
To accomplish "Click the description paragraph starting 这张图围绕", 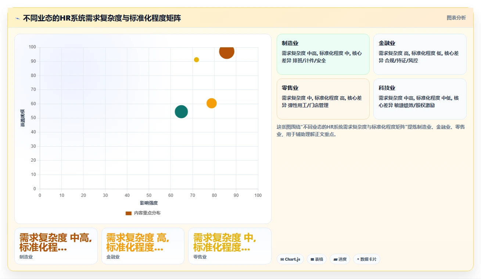I will [371, 131].
